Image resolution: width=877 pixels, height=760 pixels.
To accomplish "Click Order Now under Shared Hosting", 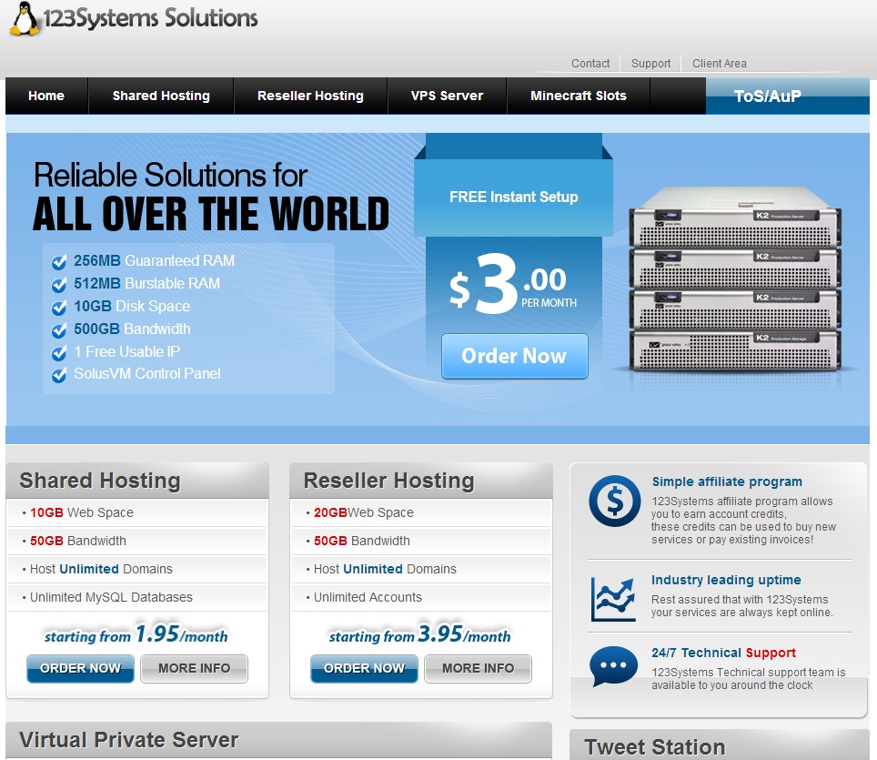I will (80, 668).
